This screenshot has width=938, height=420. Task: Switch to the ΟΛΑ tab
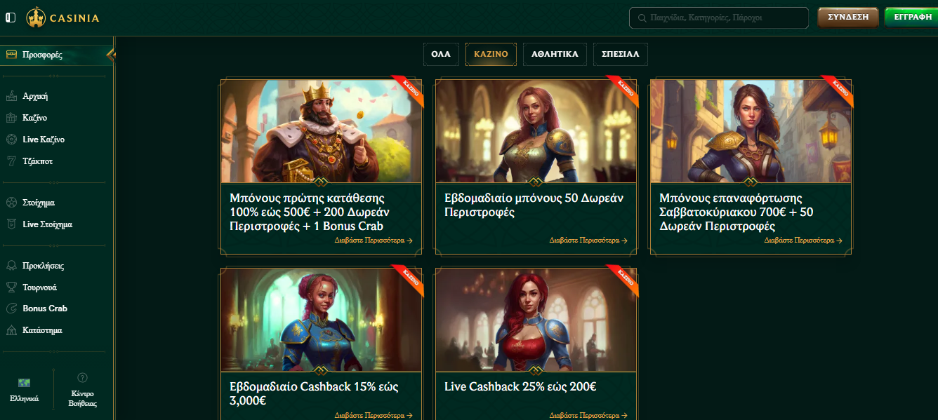pyautogui.click(x=441, y=54)
